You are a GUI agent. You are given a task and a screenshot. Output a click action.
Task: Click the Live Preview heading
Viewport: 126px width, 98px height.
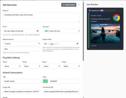click(92, 5)
